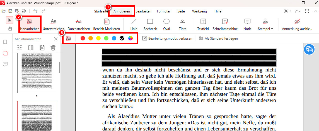
Task: Open a file with the folder icon
Action: point(3,11)
